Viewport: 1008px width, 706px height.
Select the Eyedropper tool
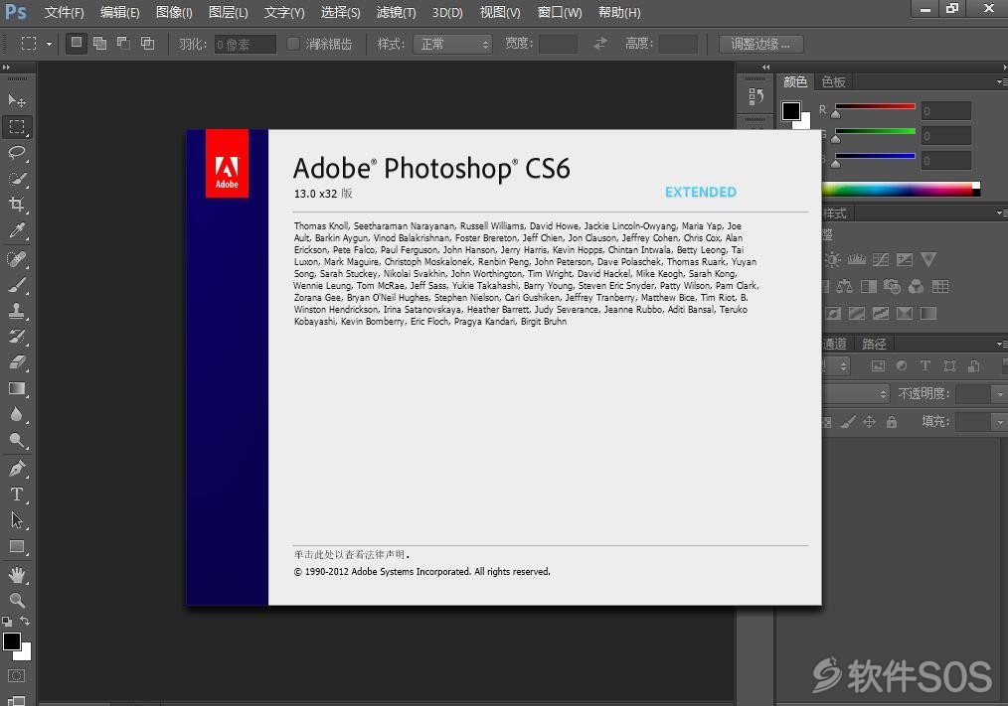[x=17, y=230]
